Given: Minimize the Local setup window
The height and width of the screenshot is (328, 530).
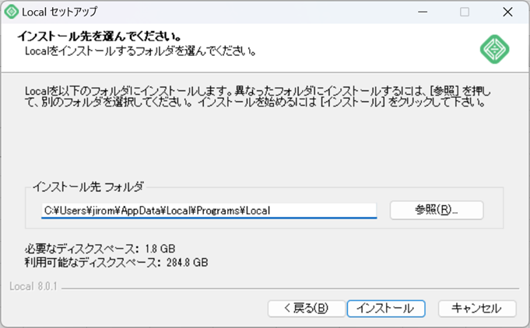Looking at the screenshot, I should click(x=423, y=12).
